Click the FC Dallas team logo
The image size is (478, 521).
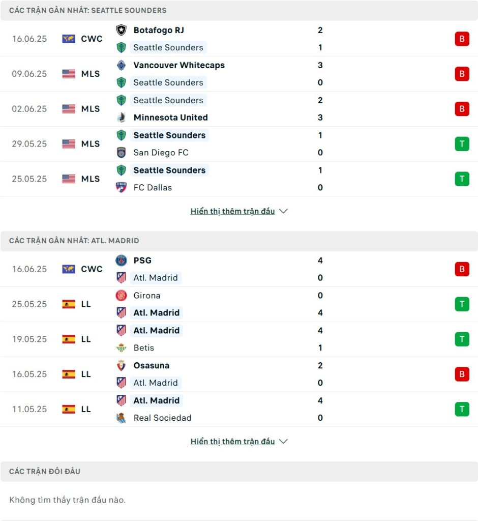[121, 187]
